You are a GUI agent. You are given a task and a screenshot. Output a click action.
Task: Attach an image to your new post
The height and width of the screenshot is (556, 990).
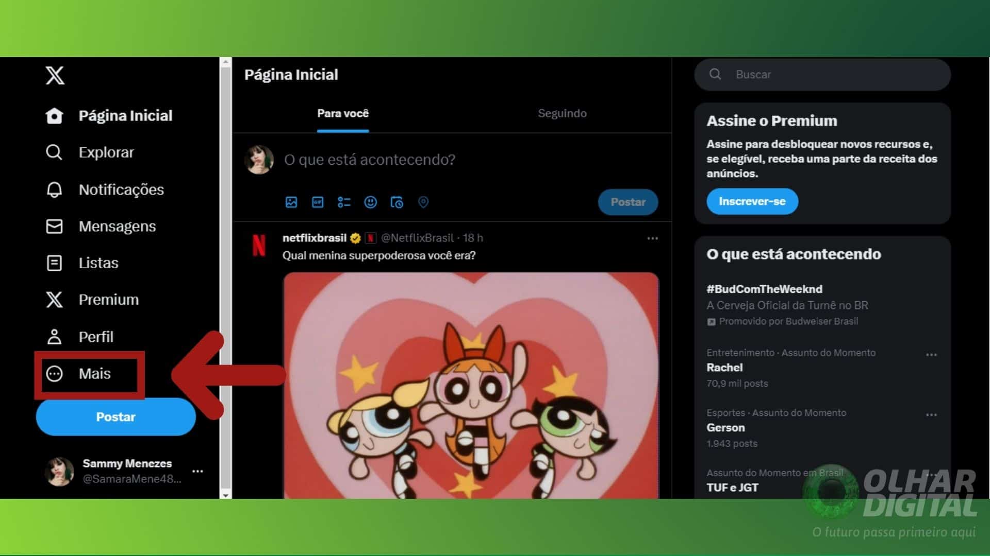pos(291,202)
